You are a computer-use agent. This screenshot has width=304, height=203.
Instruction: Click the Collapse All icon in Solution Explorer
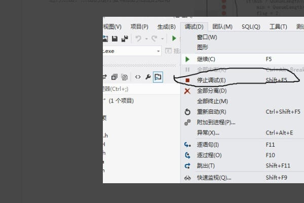[115, 77]
